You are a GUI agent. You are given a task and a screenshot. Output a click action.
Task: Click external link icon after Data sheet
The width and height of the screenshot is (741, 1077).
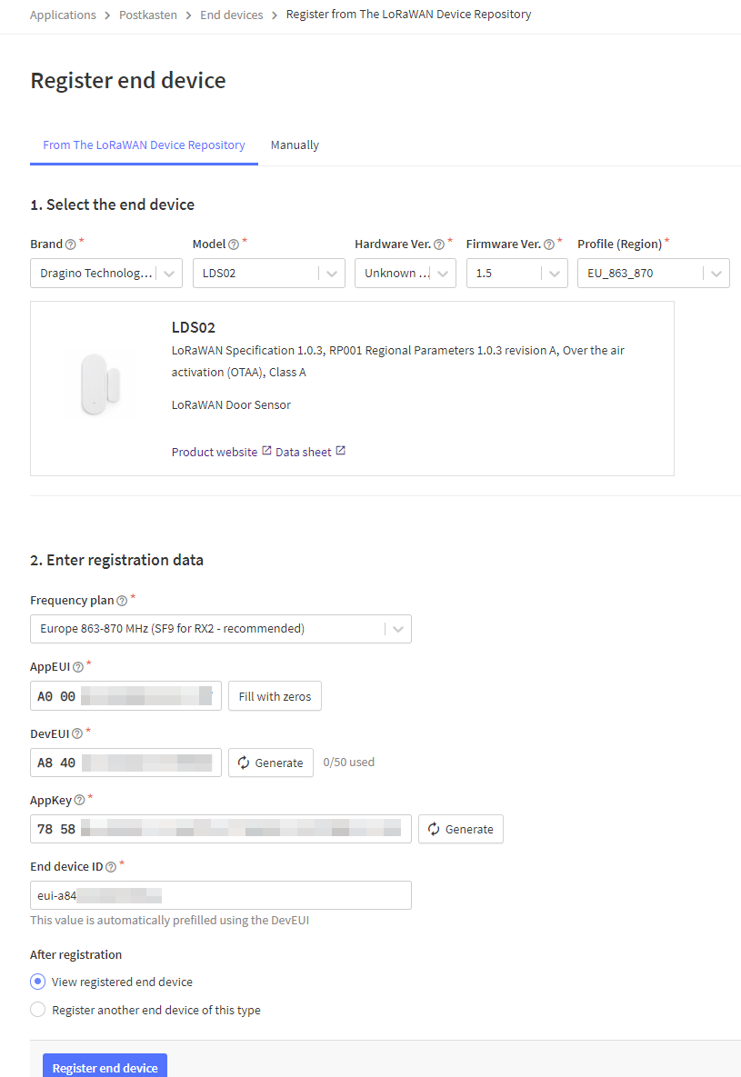tap(340, 451)
